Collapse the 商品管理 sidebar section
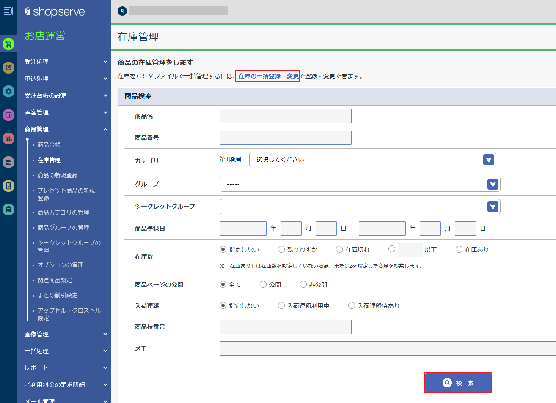The height and width of the screenshot is (403, 556). point(64,129)
